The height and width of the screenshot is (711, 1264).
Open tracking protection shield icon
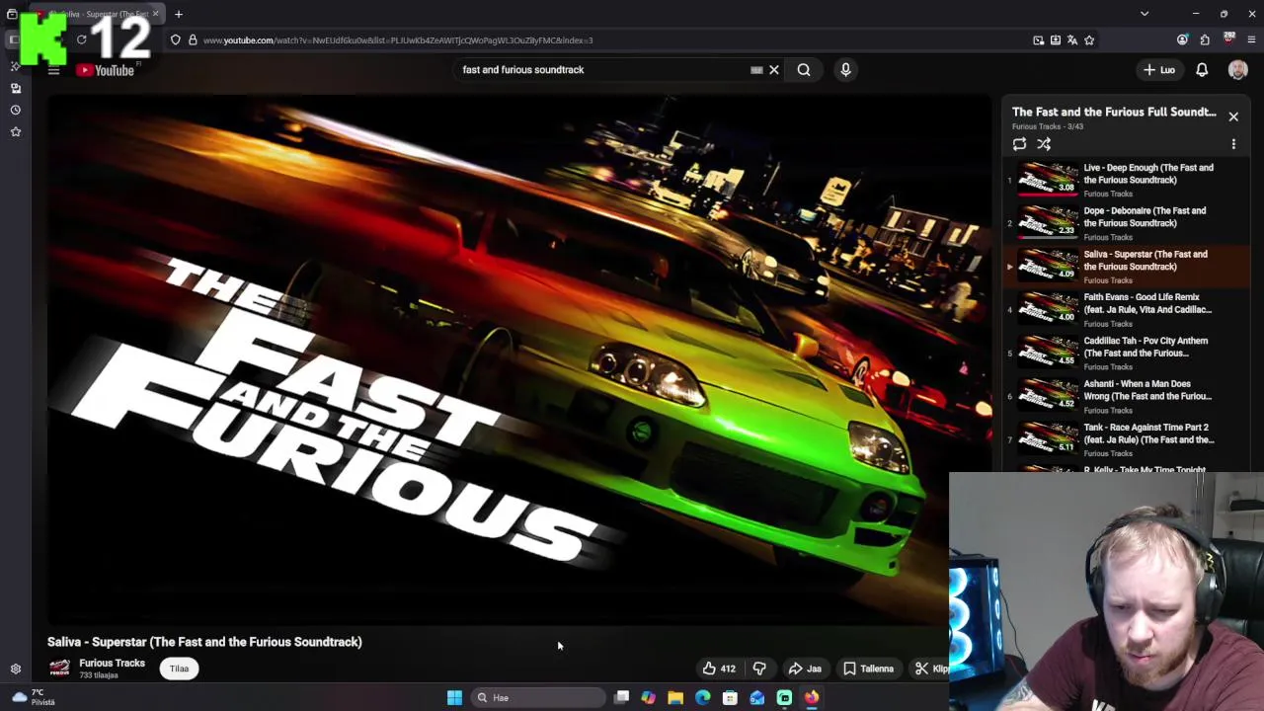tap(176, 40)
